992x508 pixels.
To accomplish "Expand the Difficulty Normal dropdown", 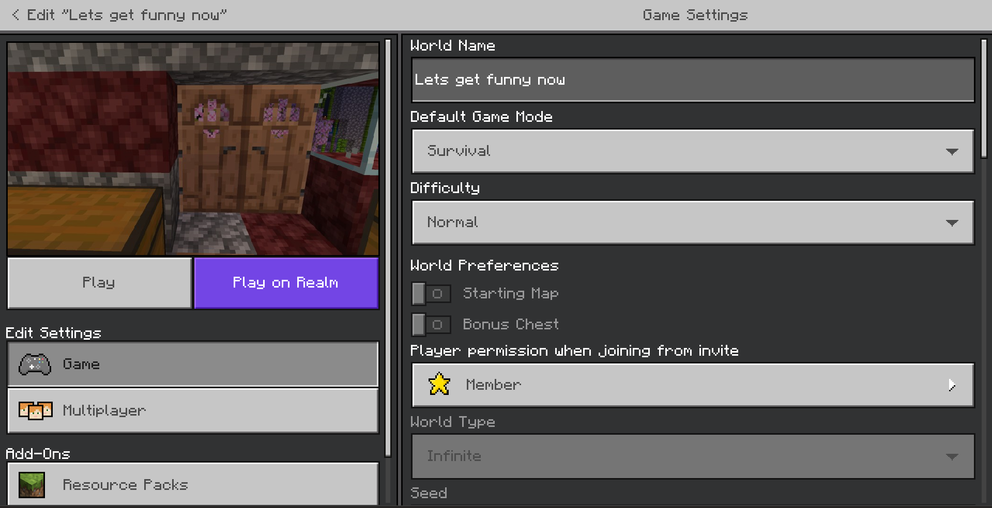I will (693, 222).
